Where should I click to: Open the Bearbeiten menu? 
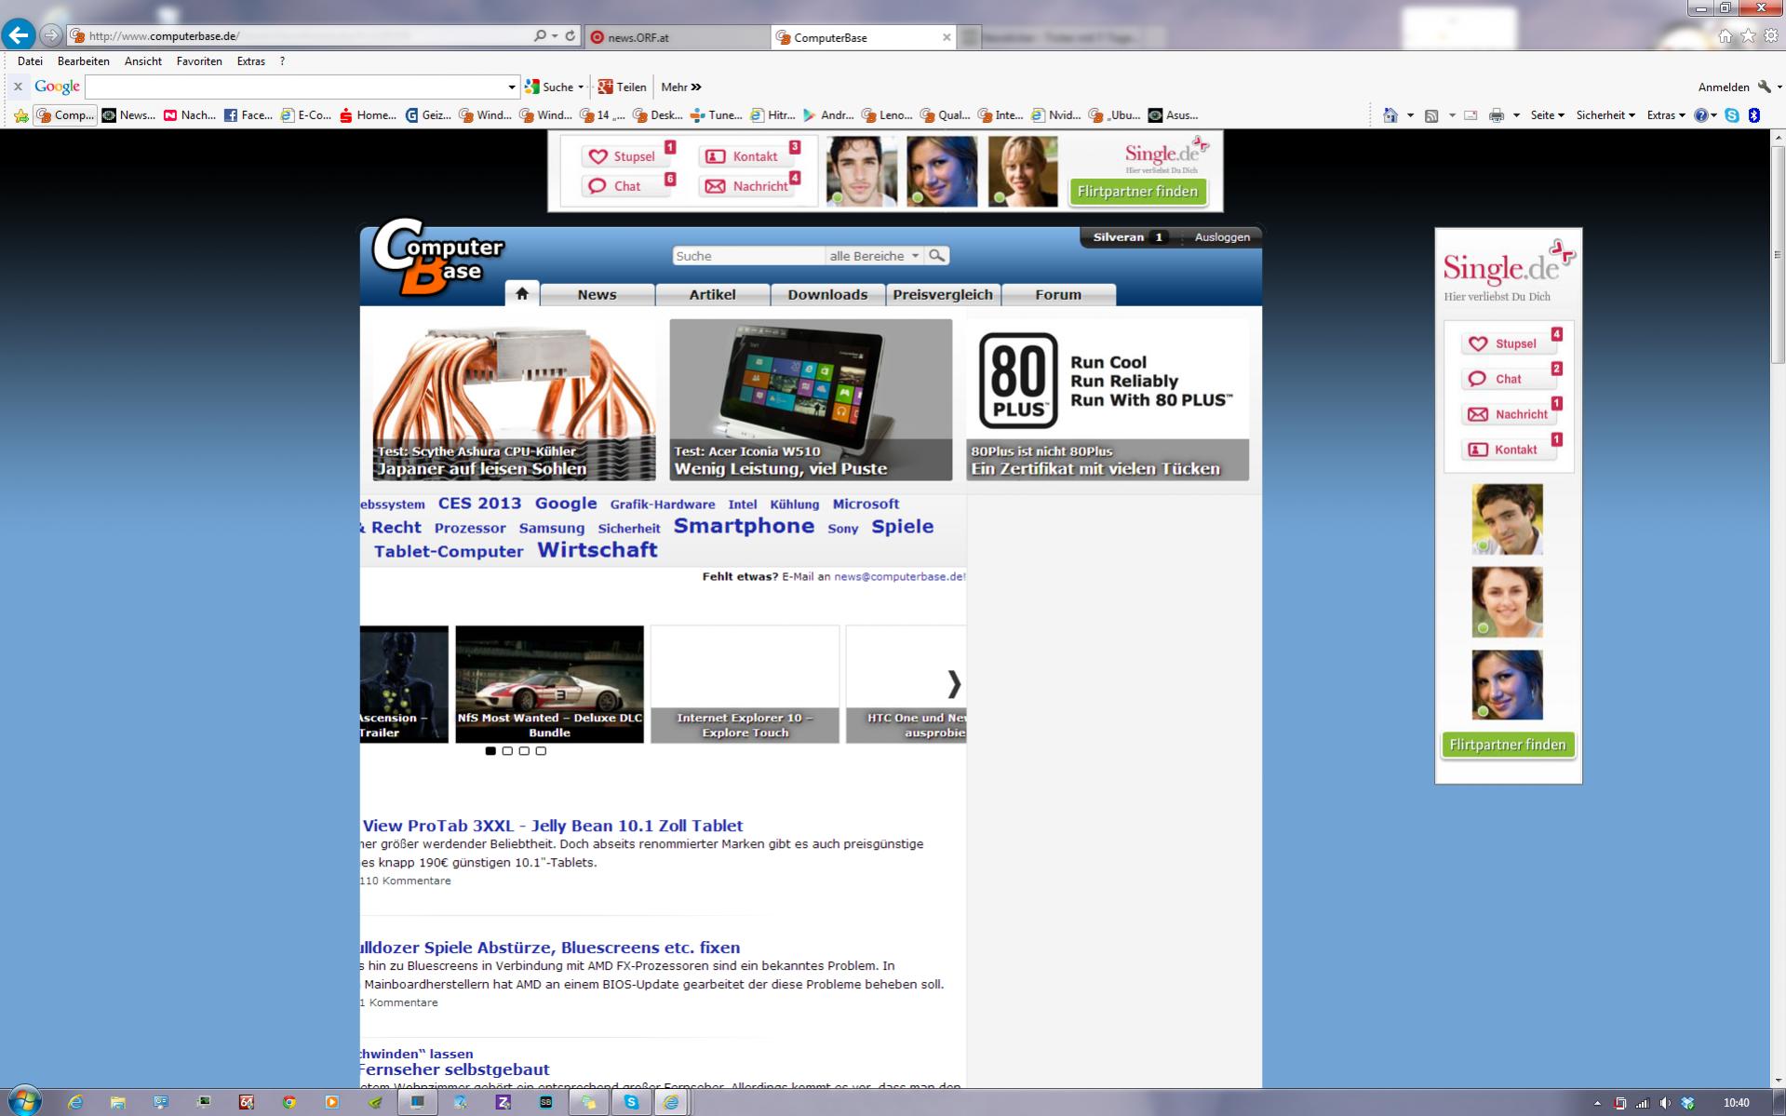(x=84, y=61)
